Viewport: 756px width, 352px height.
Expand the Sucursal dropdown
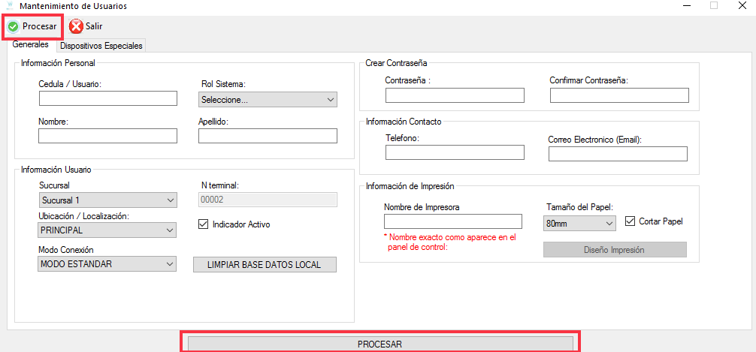point(107,200)
